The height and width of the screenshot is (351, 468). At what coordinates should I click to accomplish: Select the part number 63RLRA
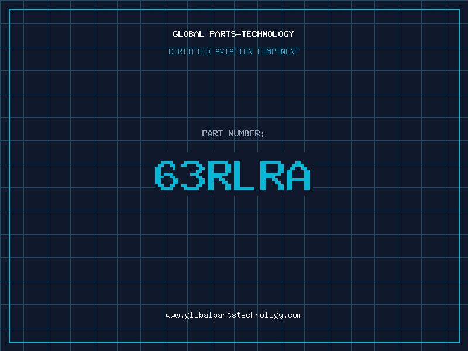(x=233, y=175)
